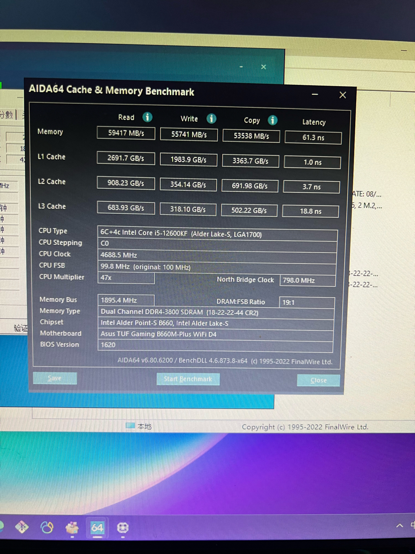Click the Read column header
The height and width of the screenshot is (554, 415).
[x=126, y=117]
